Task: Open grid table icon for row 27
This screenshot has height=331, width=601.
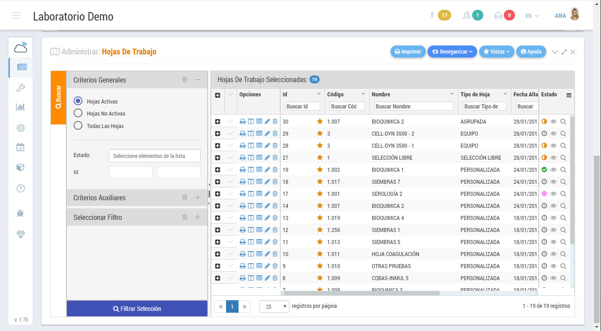Action: pyautogui.click(x=259, y=157)
